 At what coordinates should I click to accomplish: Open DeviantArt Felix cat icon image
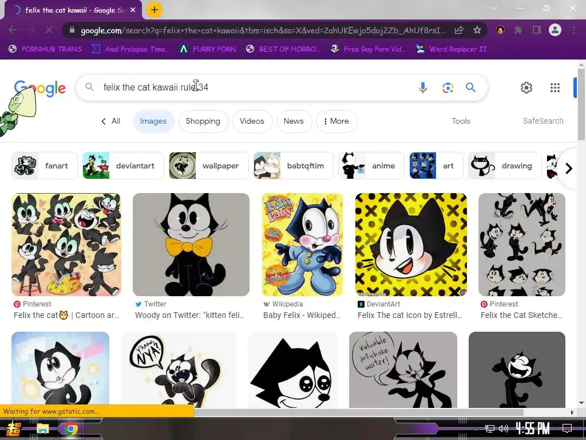coord(411,245)
